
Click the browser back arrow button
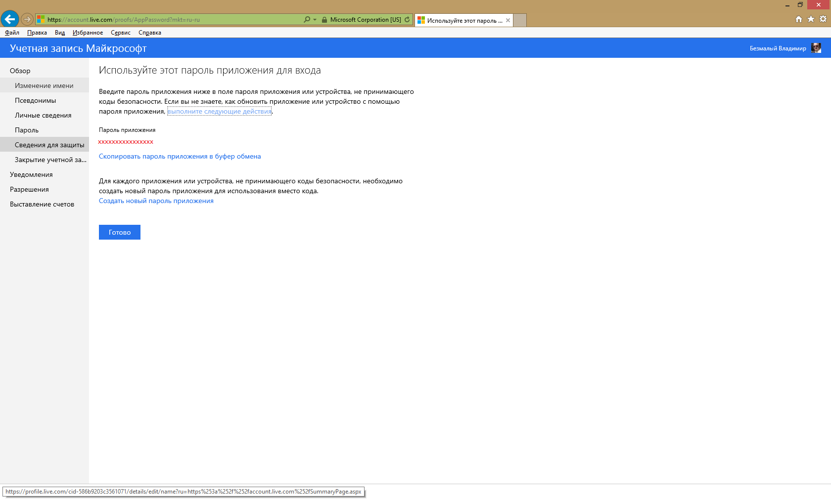point(10,19)
